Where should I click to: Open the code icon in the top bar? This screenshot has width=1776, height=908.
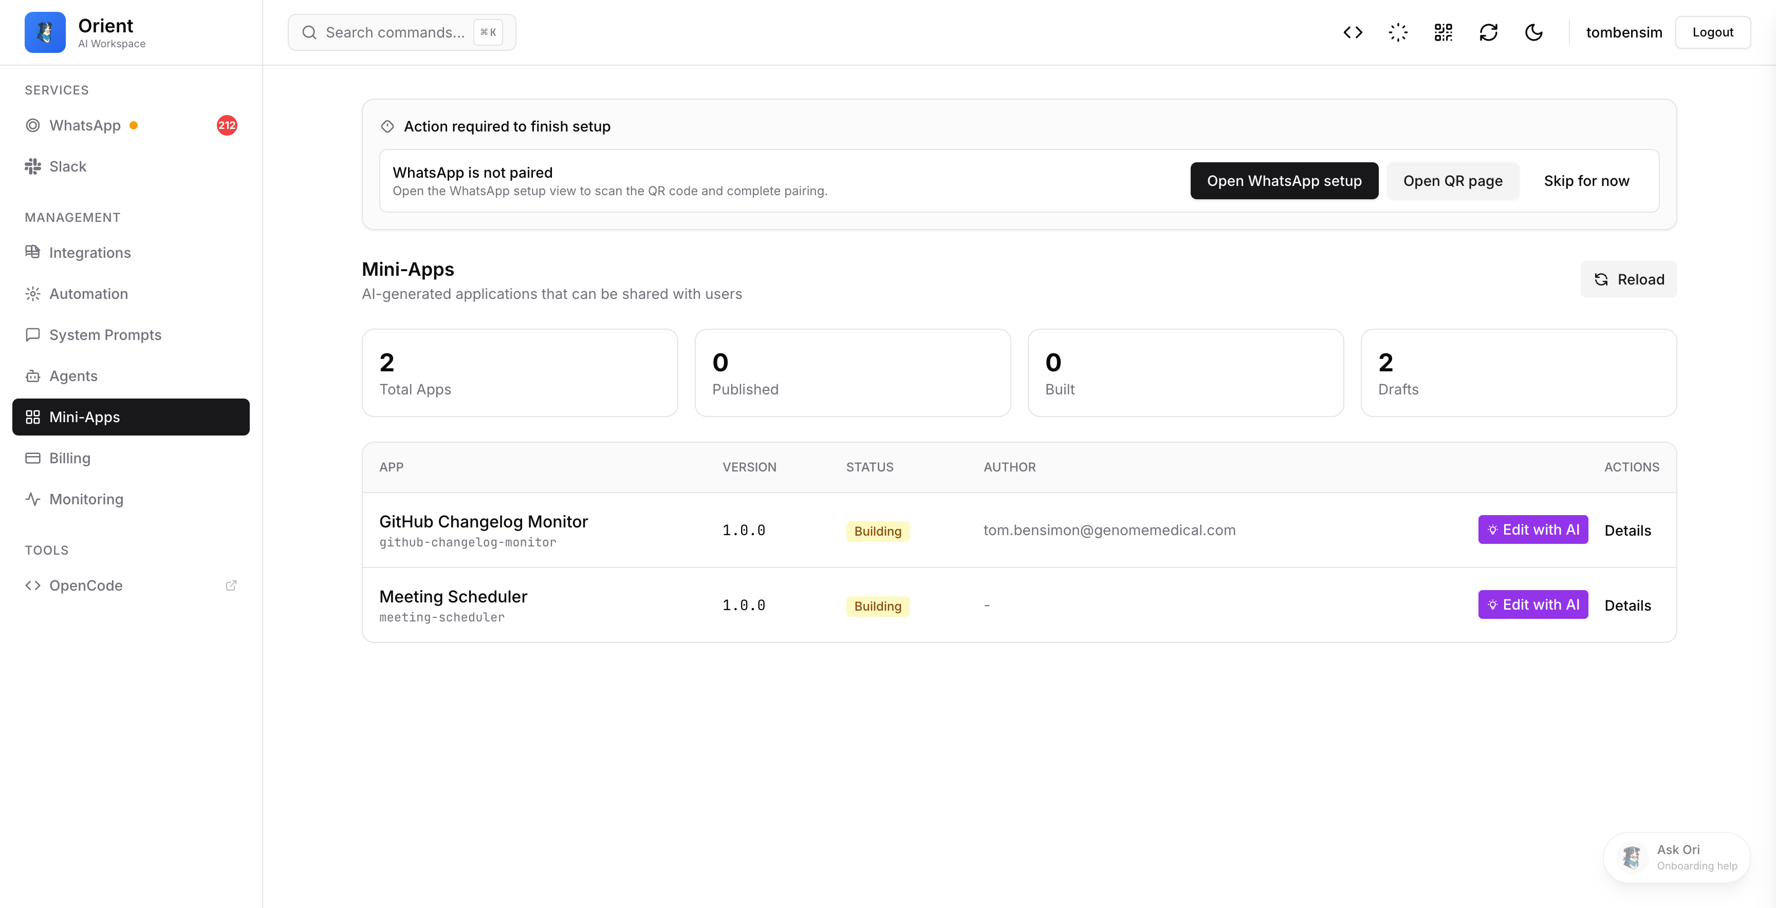point(1353,32)
